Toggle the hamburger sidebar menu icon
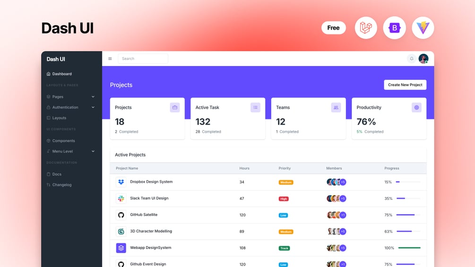 pos(110,59)
